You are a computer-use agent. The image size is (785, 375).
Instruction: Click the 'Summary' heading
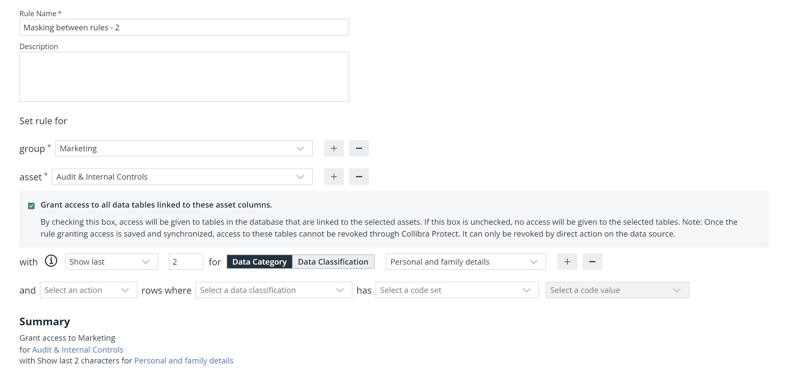(45, 322)
